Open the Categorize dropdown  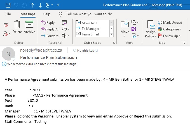(170, 29)
